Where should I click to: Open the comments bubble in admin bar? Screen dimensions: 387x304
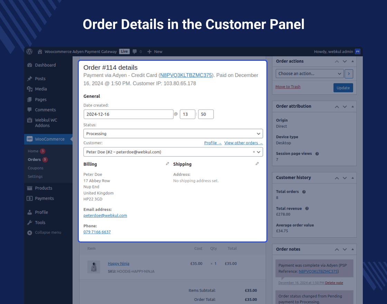pyautogui.click(x=134, y=51)
